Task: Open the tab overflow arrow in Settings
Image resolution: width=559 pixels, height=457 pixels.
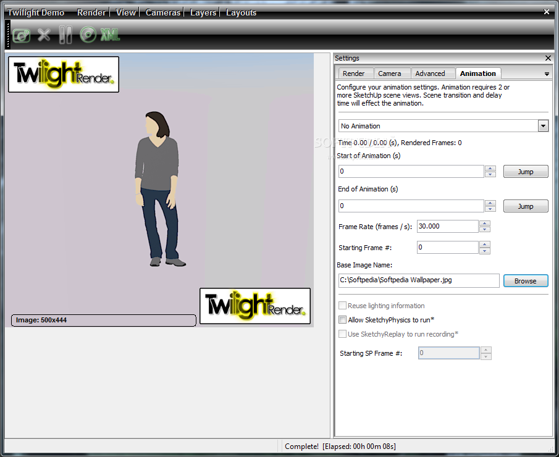Action: click(547, 74)
